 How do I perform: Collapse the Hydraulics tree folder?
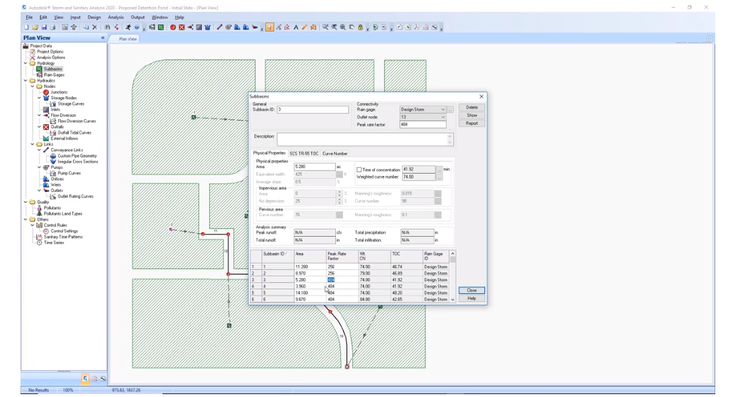click(26, 80)
